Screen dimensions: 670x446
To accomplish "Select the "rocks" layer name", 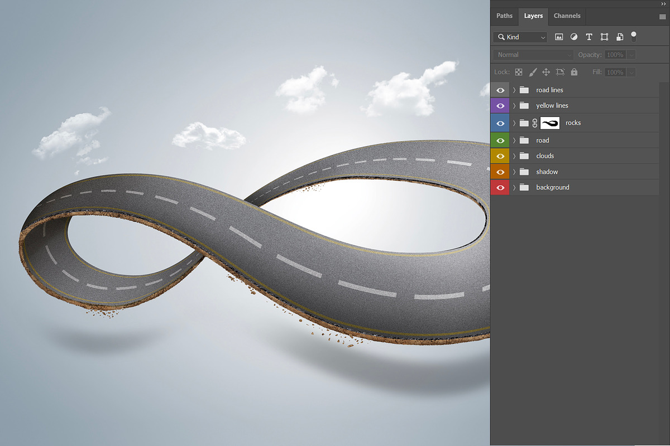I will pyautogui.click(x=573, y=123).
